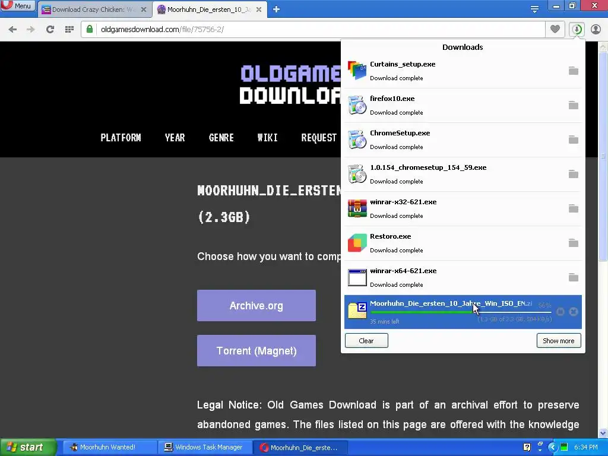Image resolution: width=608 pixels, height=456 pixels.
Task: Click Moorhuhn zip file icon
Action: (357, 311)
